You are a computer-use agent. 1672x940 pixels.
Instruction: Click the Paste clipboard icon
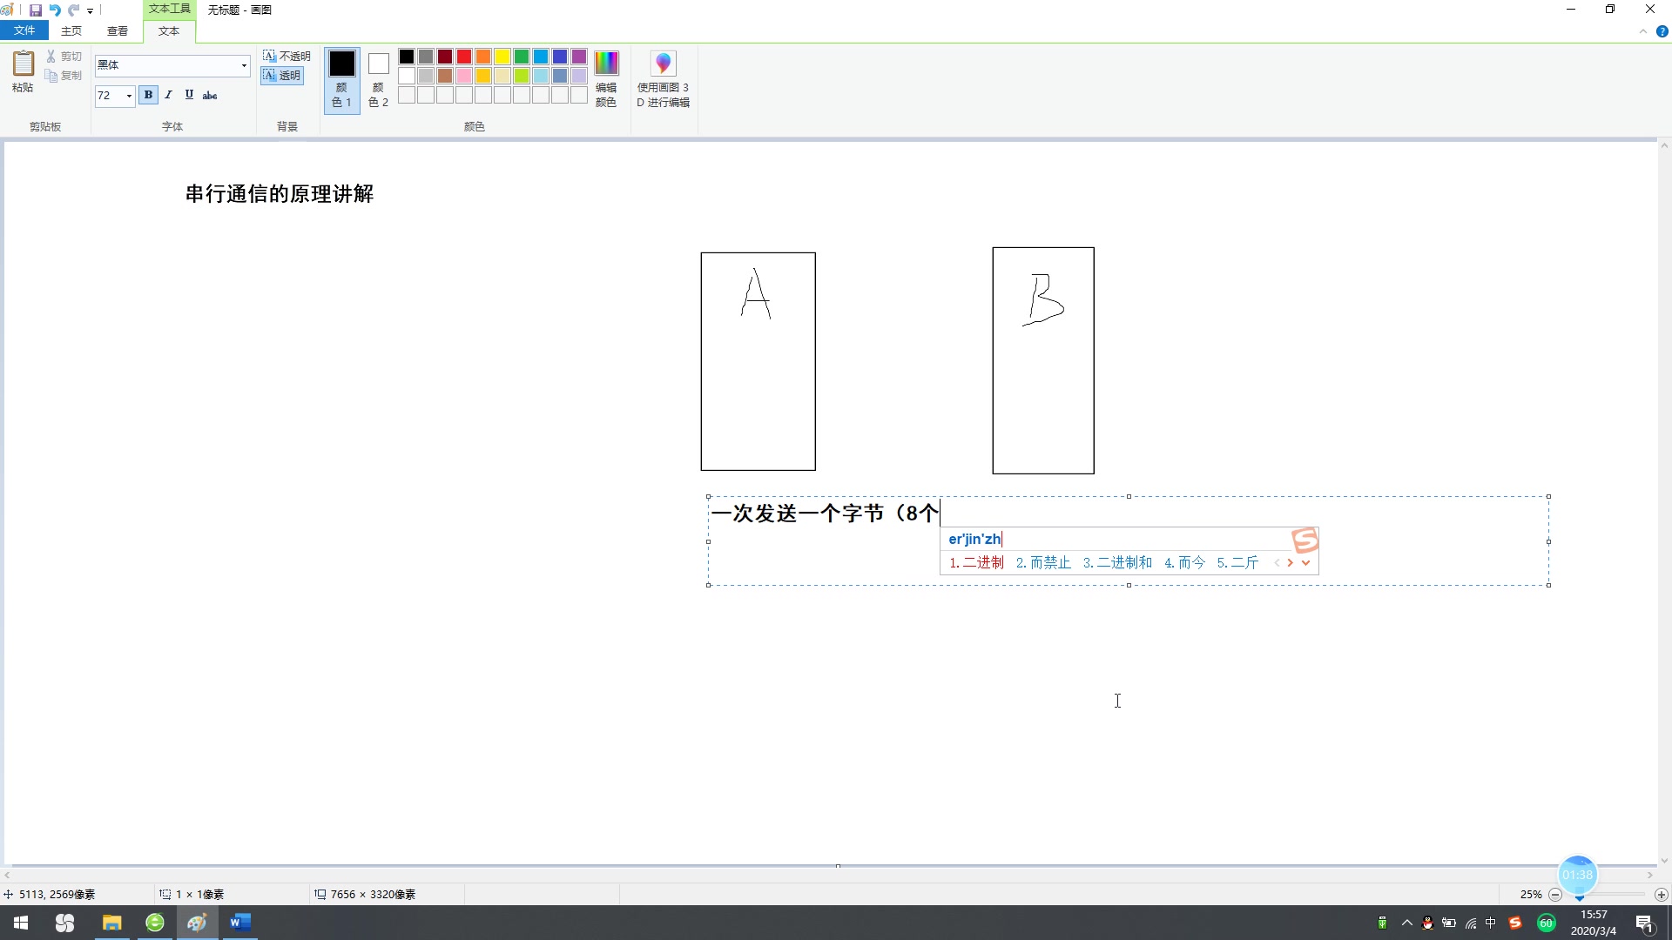[23, 64]
